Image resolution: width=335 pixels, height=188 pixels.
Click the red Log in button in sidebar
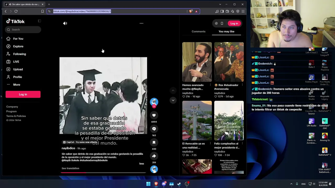click(x=23, y=94)
